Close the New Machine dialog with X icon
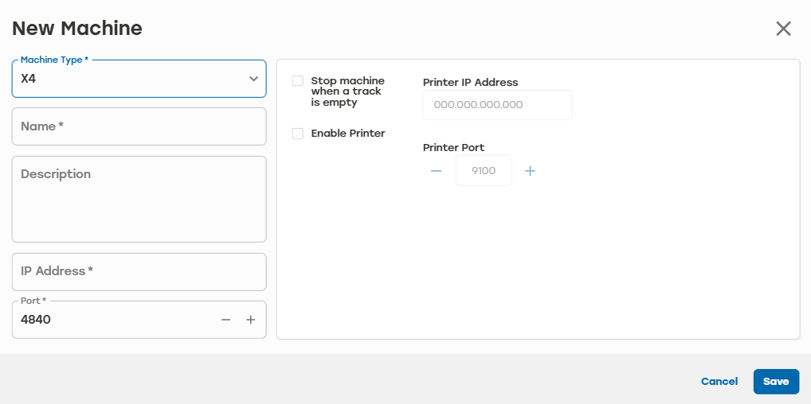Image resolution: width=811 pixels, height=404 pixels. coord(784,29)
